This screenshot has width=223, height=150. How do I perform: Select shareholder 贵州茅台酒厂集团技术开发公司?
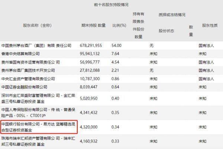pyautogui.click(x=28, y=70)
